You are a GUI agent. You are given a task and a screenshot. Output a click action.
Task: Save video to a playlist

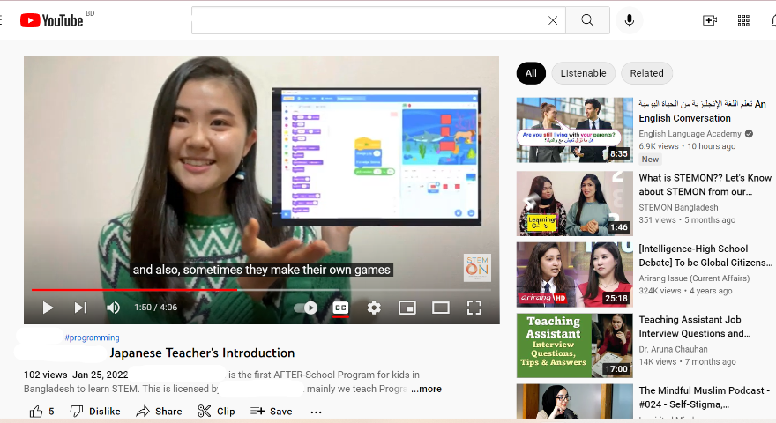(272, 412)
